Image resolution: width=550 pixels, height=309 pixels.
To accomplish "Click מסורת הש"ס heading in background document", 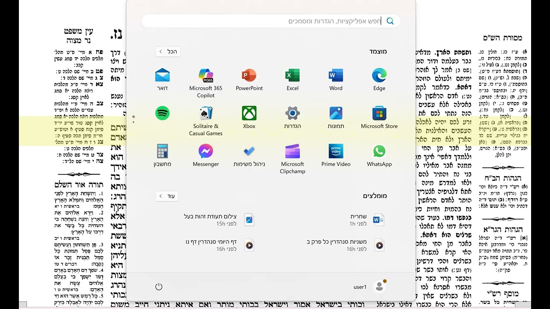I will click(502, 38).
